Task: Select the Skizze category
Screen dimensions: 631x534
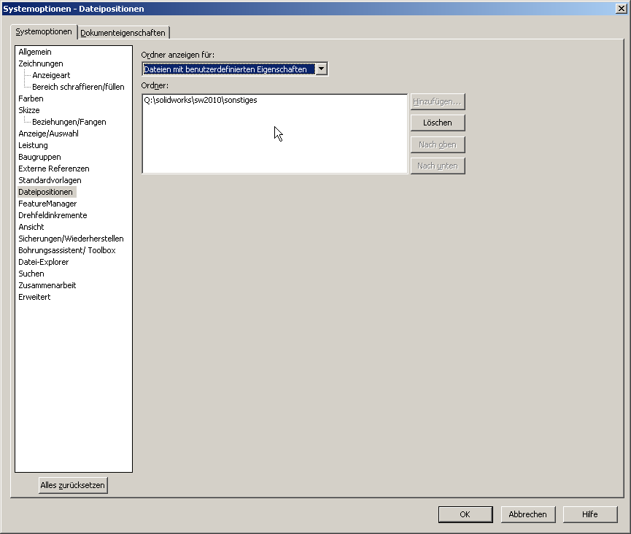Action: 29,110
